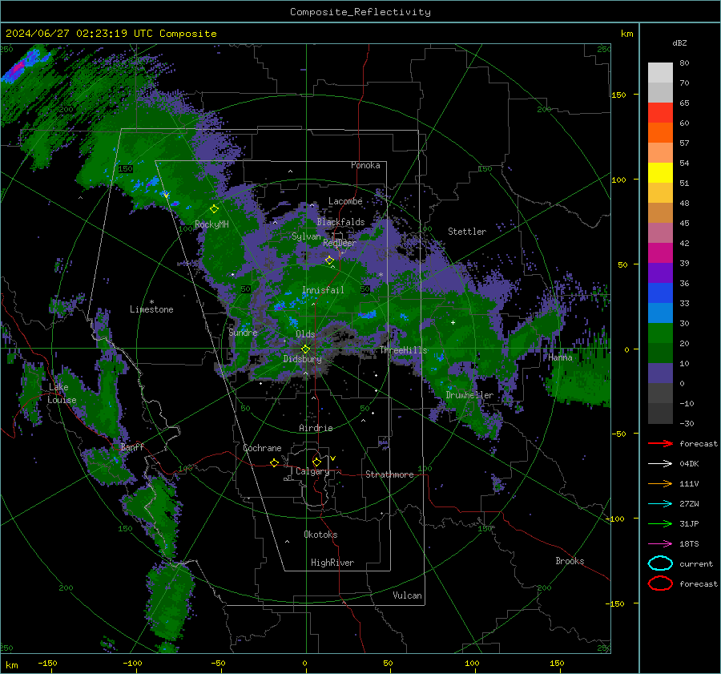Click the ThreeHills town label
Screen dimensions: 721x674
403,350
